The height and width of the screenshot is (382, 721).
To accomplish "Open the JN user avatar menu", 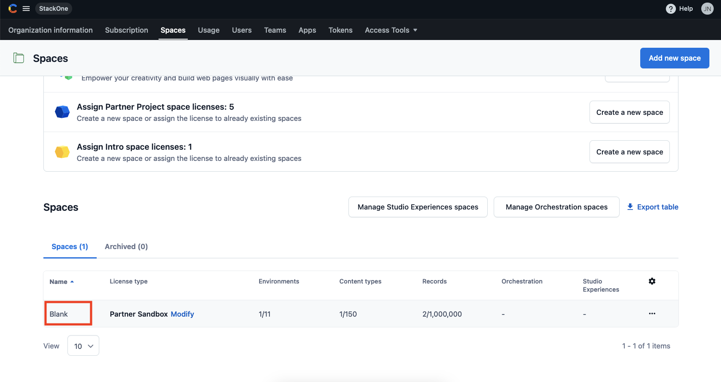I will tap(707, 9).
